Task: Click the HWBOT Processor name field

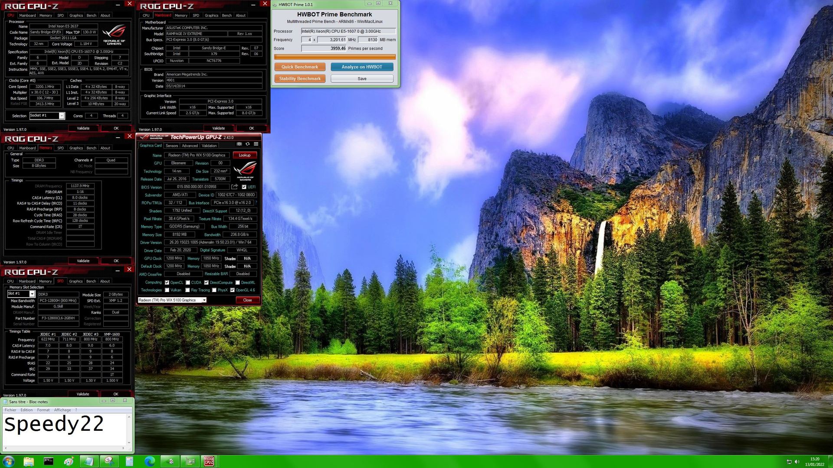Action: click(x=348, y=31)
